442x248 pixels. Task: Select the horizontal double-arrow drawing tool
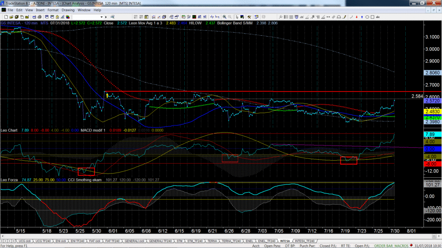328,17
